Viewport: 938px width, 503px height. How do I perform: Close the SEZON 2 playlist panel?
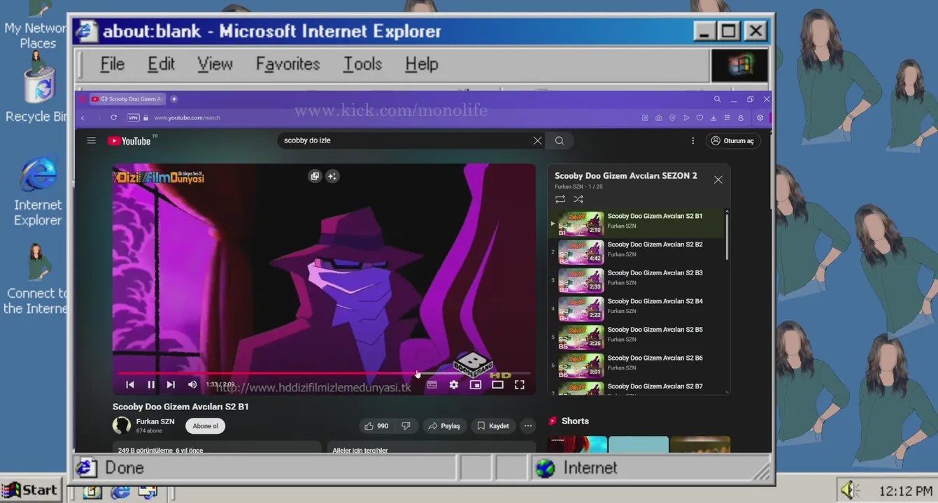click(x=718, y=180)
